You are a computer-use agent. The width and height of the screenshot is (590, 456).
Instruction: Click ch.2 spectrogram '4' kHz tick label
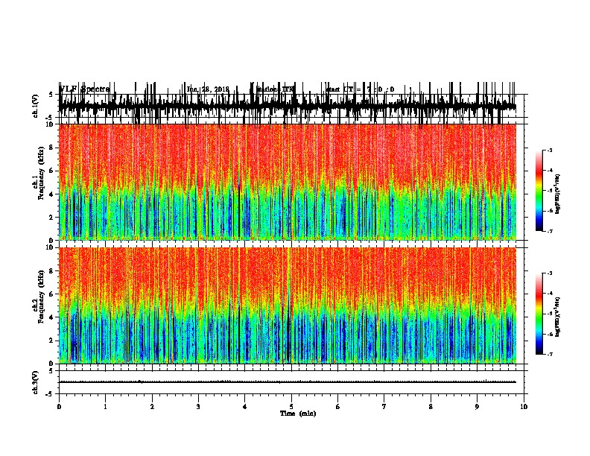click(52, 317)
